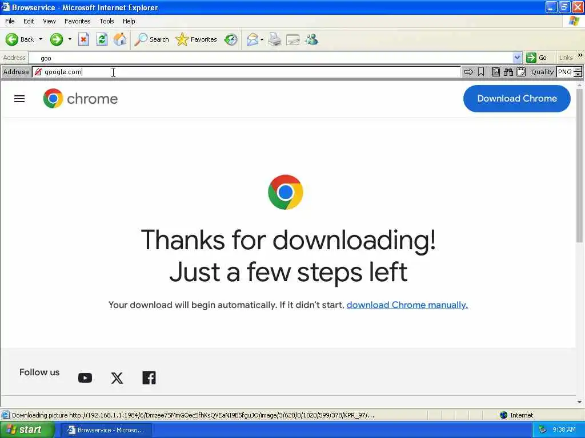
Task: Click the Browservice bookmark icon
Action: click(481, 72)
